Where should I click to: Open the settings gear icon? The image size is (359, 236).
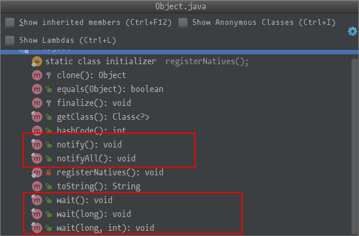(353, 31)
